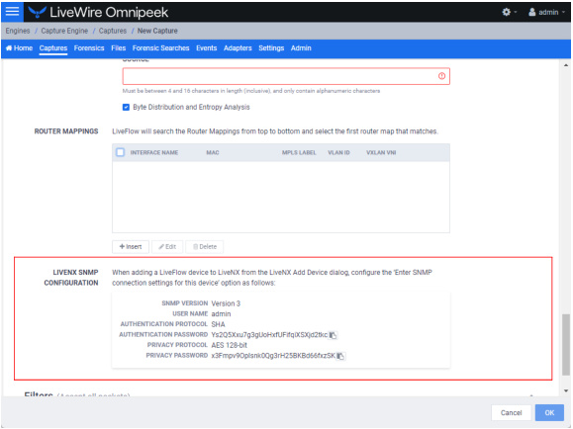
Task: Click the Delete router mapping button
Action: [205, 247]
